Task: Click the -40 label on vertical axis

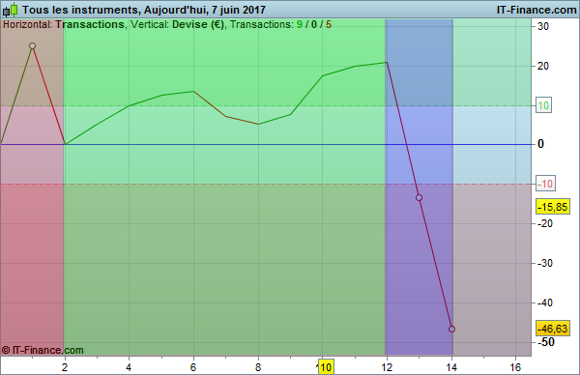Action: (x=544, y=303)
